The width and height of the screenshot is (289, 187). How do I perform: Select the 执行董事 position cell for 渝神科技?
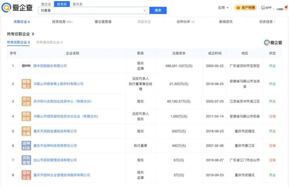[140, 146]
